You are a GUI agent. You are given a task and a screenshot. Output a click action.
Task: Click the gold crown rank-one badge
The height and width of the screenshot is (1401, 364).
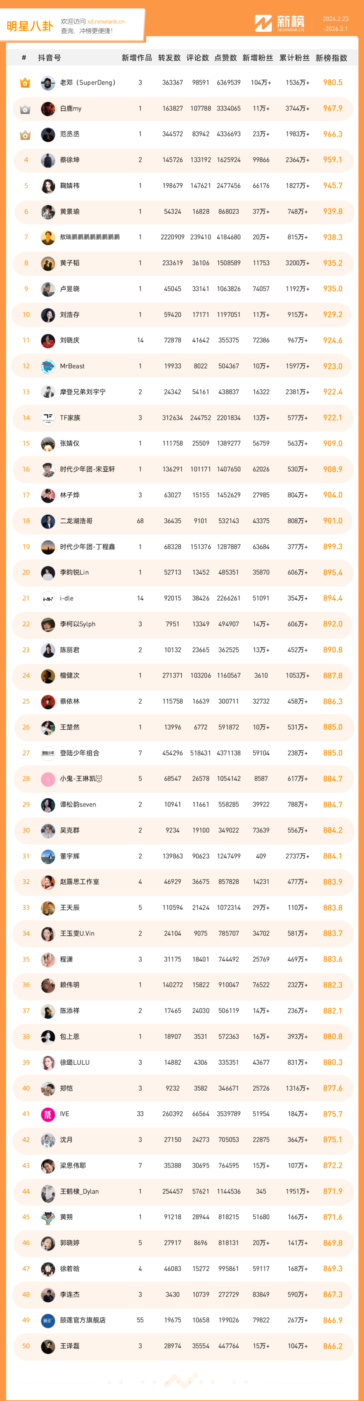click(x=25, y=83)
